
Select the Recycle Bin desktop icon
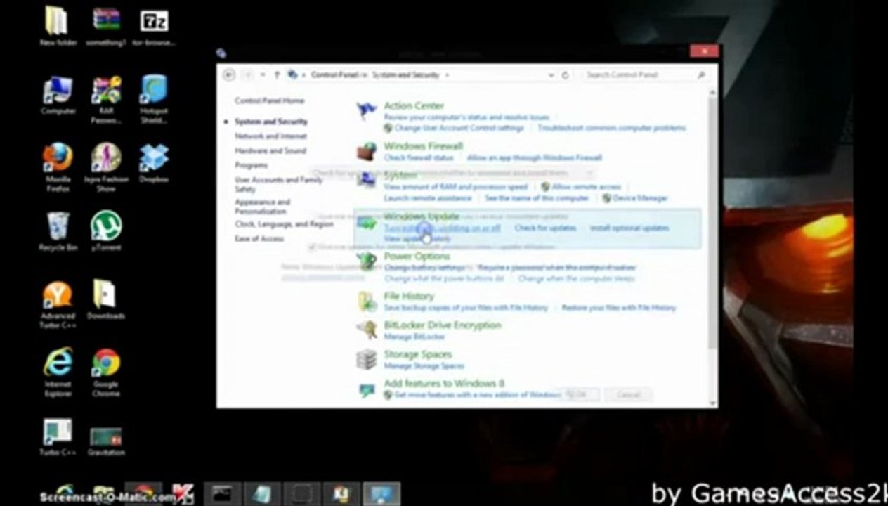pyautogui.click(x=58, y=231)
